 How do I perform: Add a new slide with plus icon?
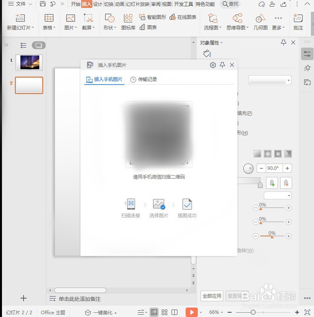(24, 298)
